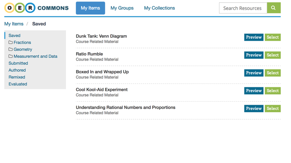Screen dimensions: 291x163
Task: Click the green search magnifier button
Action: (274, 8)
